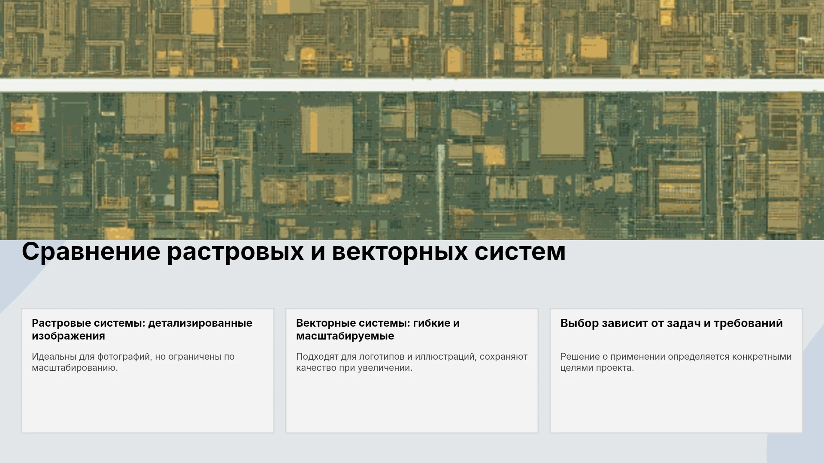Select the Выбор зависит от задач heading

[x=672, y=323]
